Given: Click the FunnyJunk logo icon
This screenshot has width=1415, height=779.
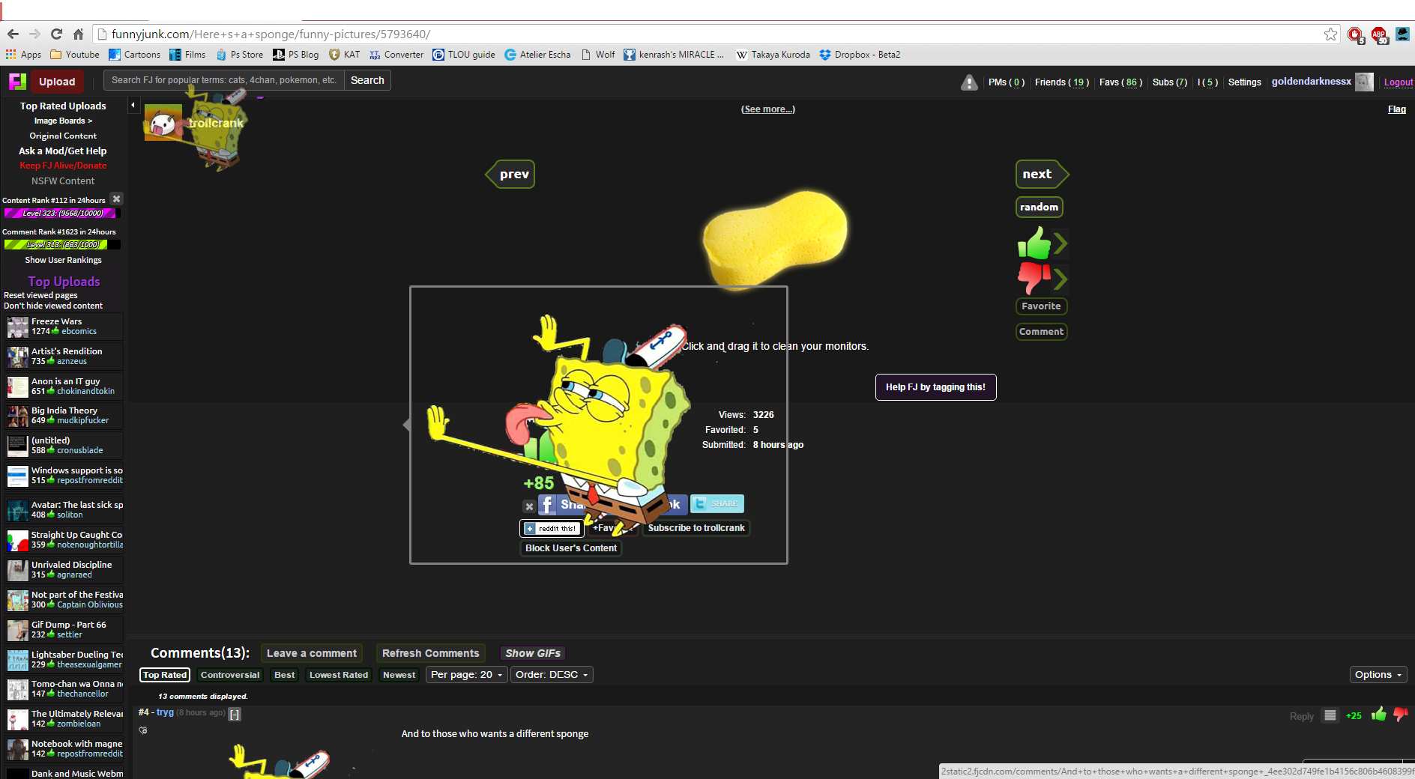Looking at the screenshot, I should (x=16, y=82).
